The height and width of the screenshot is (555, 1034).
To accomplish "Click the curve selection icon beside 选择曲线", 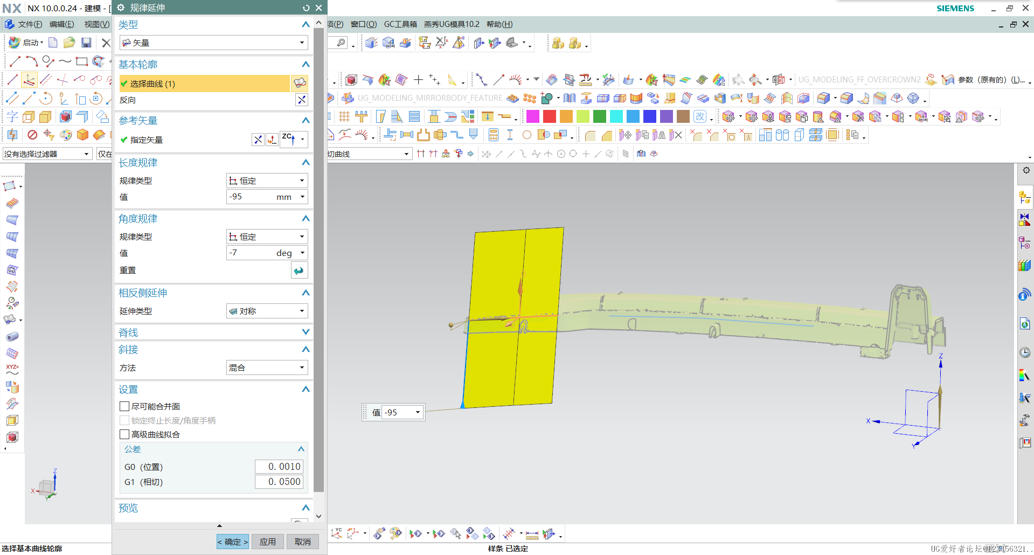I will click(x=300, y=84).
